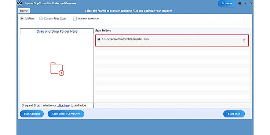
Task: Switch to the Home tab
Action: [24, 11]
